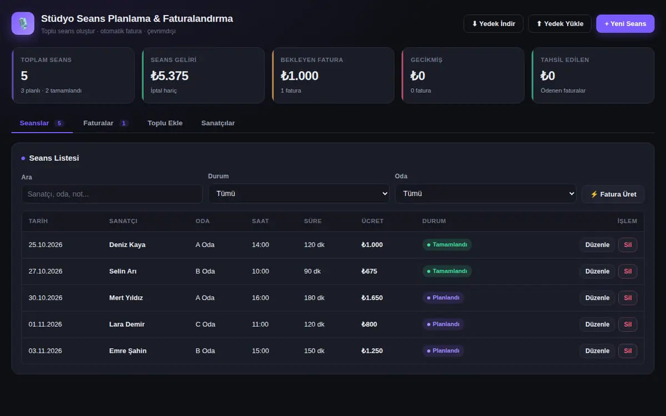Click the Planlandı status badge for Lara Demir

click(x=443, y=324)
